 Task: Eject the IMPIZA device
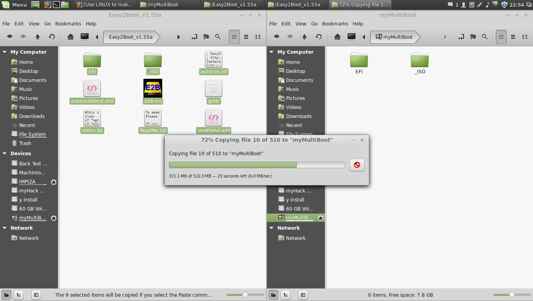coord(54,182)
